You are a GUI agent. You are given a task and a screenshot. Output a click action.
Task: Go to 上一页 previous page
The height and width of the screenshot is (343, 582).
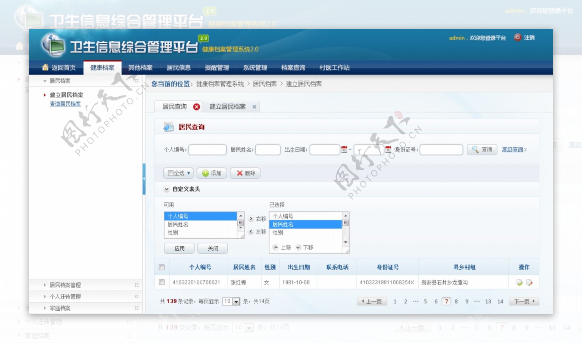point(371,302)
